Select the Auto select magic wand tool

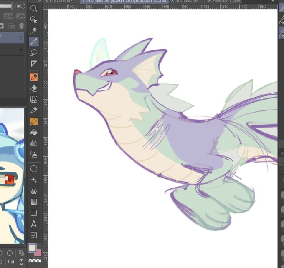click(x=34, y=30)
